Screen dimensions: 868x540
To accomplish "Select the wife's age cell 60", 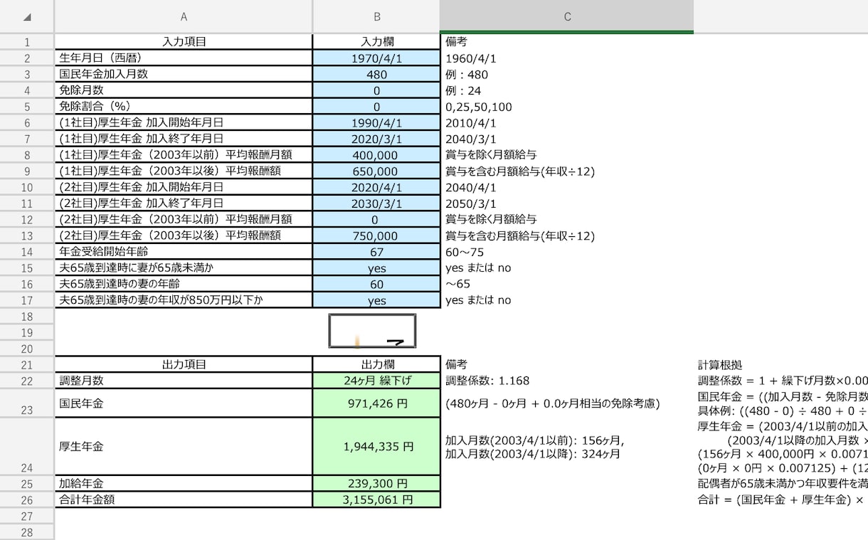I will [x=376, y=284].
